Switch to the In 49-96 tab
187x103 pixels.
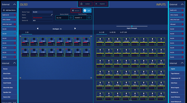(112, 32)
